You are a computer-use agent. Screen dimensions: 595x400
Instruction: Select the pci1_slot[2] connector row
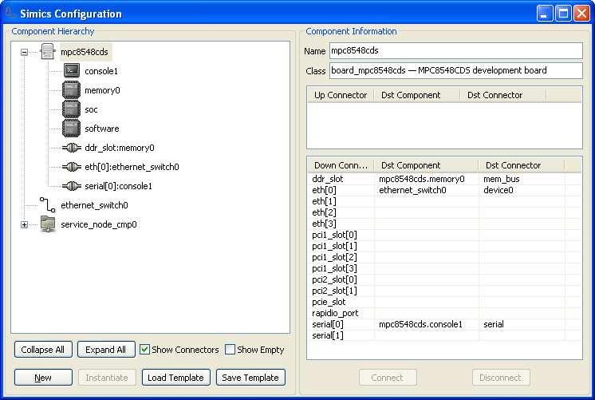point(444,257)
